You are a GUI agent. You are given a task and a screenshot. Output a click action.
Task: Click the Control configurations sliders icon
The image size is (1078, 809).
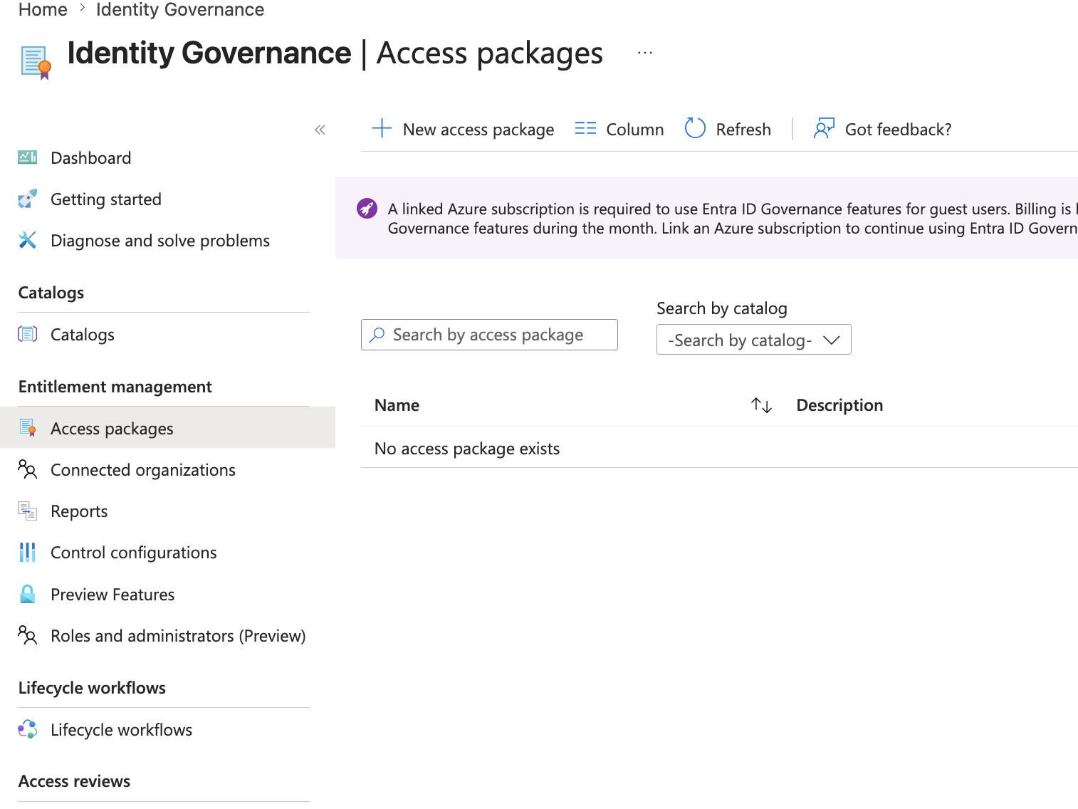pos(27,552)
